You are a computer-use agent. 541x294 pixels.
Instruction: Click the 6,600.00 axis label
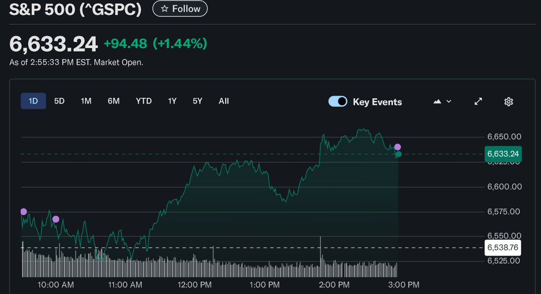click(504, 187)
